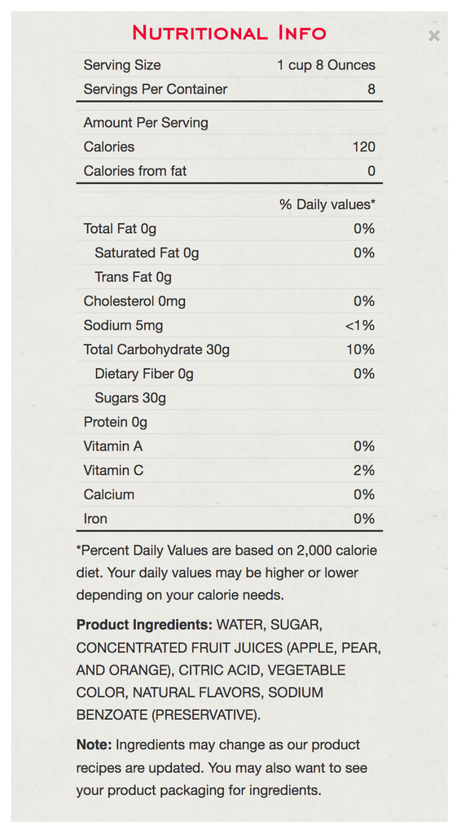Image resolution: width=461 pixels, height=834 pixels.
Task: Click the Servings Per Container value
Action: [371, 89]
